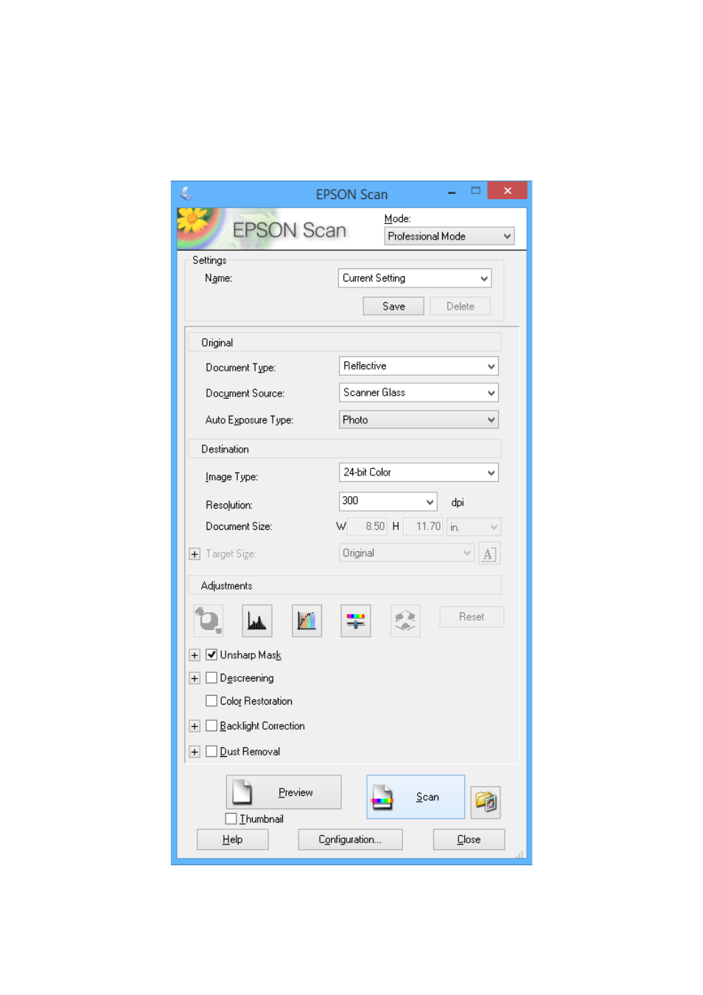This screenshot has height=995, width=703.
Task: Click the Scan button
Action: (x=416, y=797)
